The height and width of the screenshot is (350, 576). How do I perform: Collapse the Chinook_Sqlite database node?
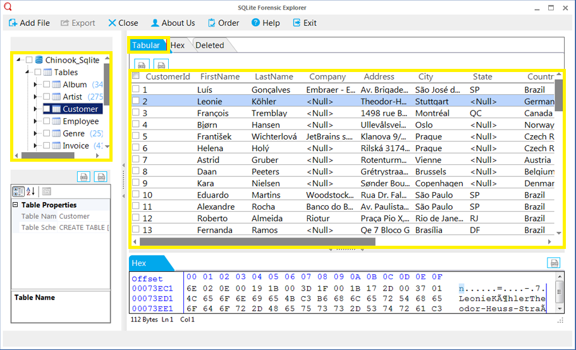coord(18,60)
